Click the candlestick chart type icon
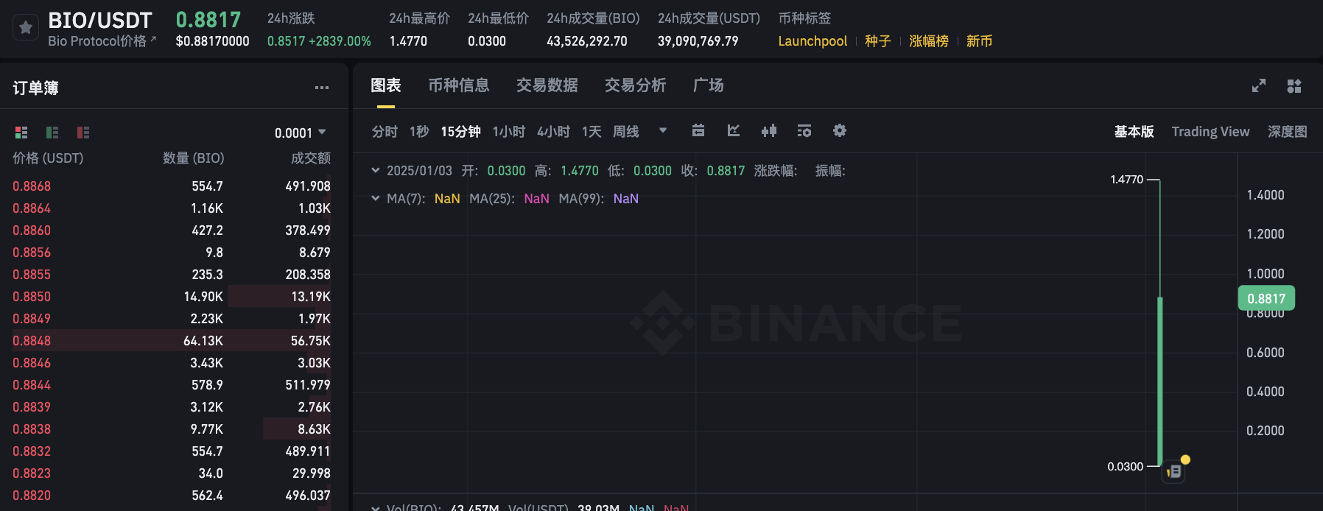The image size is (1323, 511). [x=768, y=130]
